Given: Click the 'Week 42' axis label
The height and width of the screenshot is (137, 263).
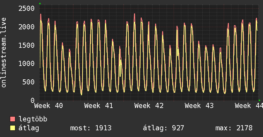Looking at the screenshot, I should pos(149,106).
